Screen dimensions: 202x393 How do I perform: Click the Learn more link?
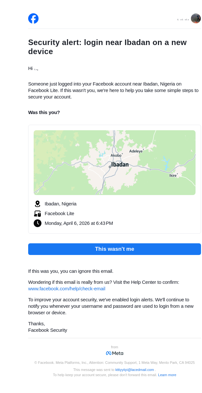tap(167, 375)
